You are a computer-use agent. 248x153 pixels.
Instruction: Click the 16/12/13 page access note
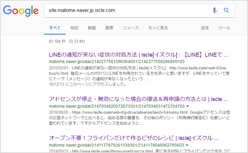88,84
